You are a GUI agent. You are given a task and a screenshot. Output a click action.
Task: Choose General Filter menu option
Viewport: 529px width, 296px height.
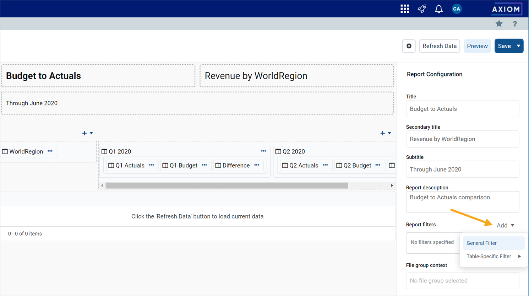493,243
